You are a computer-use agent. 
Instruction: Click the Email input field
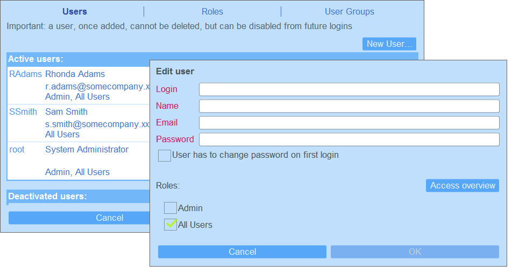(x=349, y=123)
